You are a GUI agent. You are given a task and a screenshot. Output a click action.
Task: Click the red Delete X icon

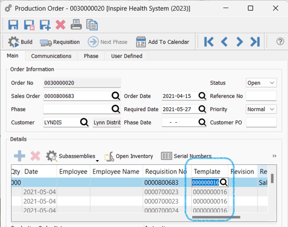click(x=60, y=25)
